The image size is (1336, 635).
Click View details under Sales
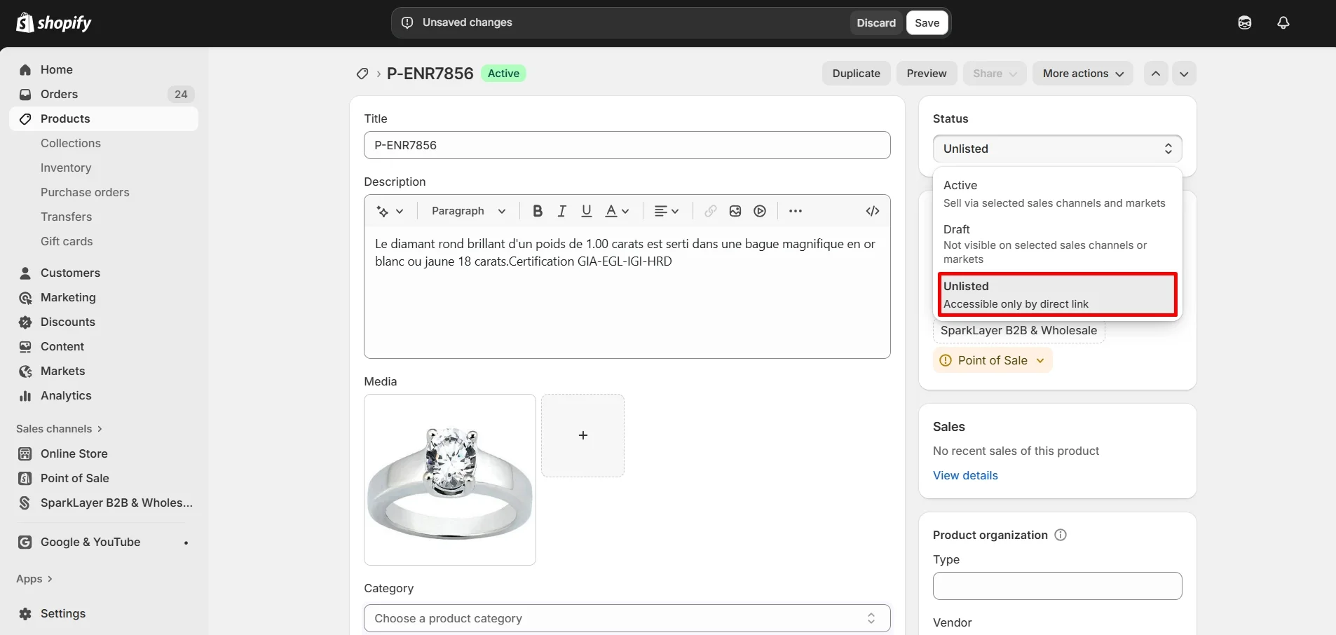tap(965, 475)
